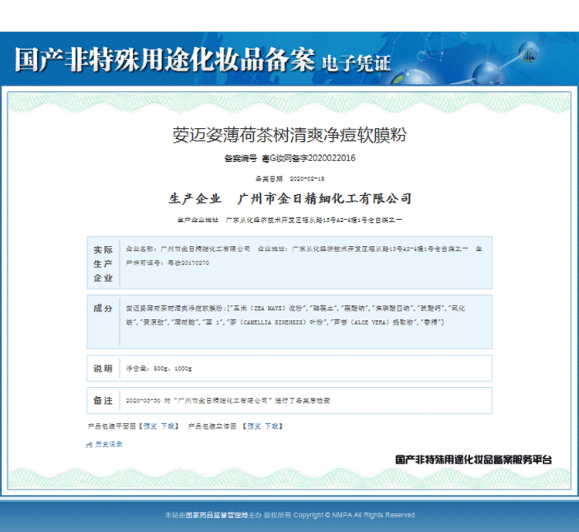579x532 pixels.
Task: Preview the 产品包装平面图 image
Action: (150, 426)
